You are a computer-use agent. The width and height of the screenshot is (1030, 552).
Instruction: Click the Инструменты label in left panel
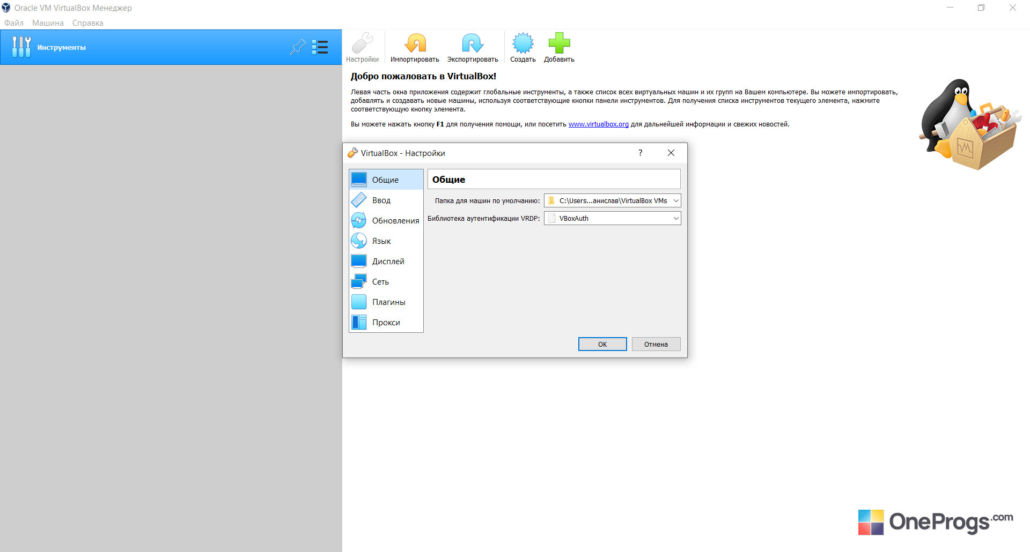(62, 48)
